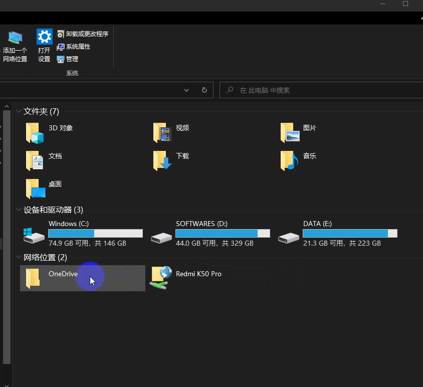
Task: Select the 桌面 folder icon
Action: 35,189
